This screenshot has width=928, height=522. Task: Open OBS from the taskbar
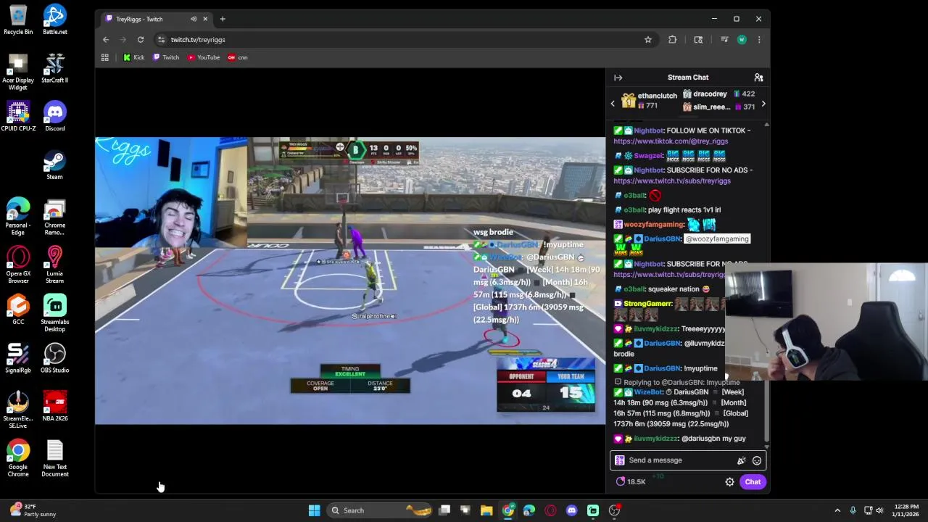(614, 510)
